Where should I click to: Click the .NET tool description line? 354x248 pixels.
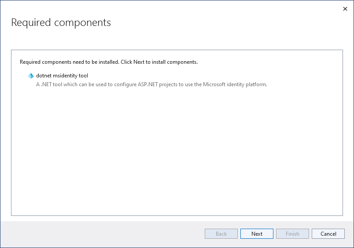coord(151,84)
